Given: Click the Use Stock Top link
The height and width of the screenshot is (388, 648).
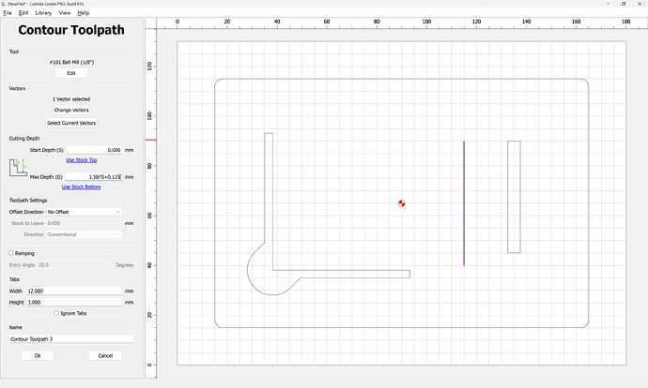Looking at the screenshot, I should coord(82,160).
